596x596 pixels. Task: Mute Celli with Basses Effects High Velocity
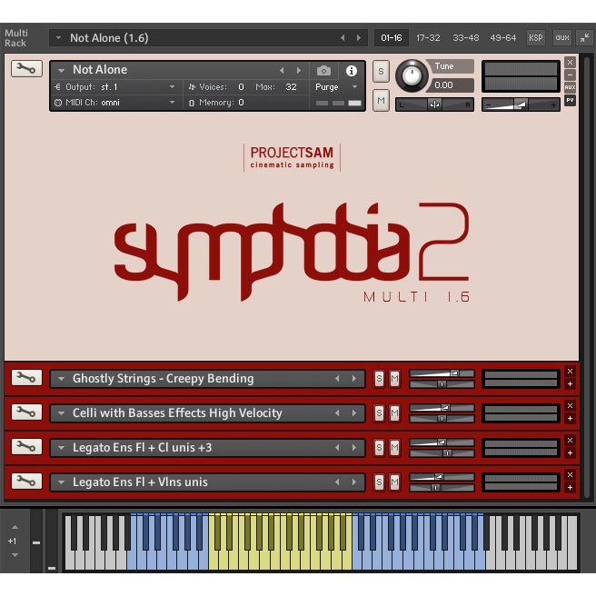point(394,413)
